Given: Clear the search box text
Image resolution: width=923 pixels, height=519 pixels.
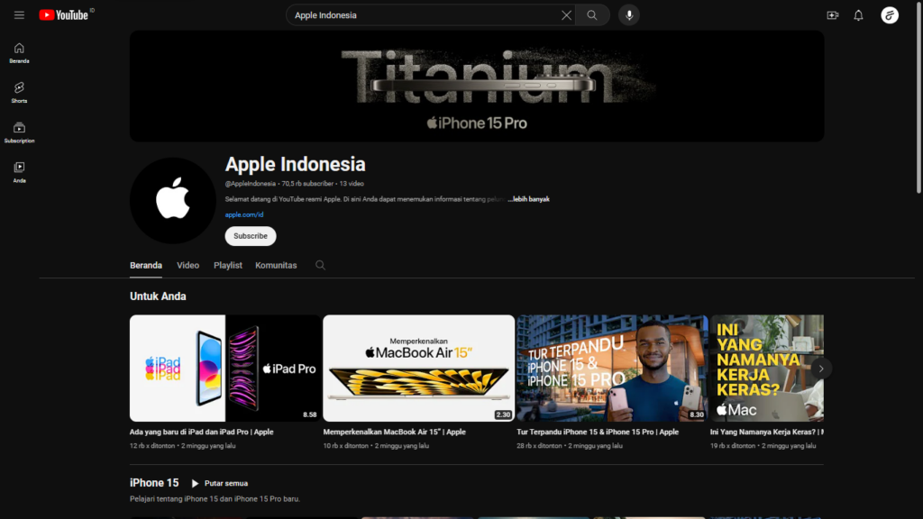Looking at the screenshot, I should (x=566, y=15).
